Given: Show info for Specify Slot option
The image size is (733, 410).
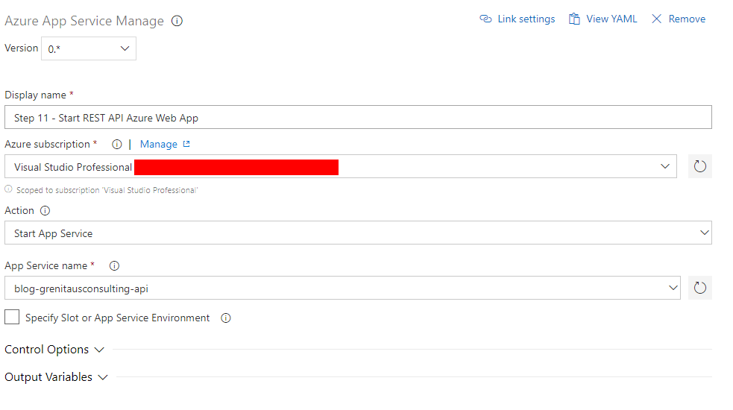Looking at the screenshot, I should click(226, 318).
